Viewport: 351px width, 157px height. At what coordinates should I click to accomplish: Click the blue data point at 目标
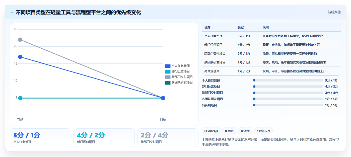(x=163, y=98)
